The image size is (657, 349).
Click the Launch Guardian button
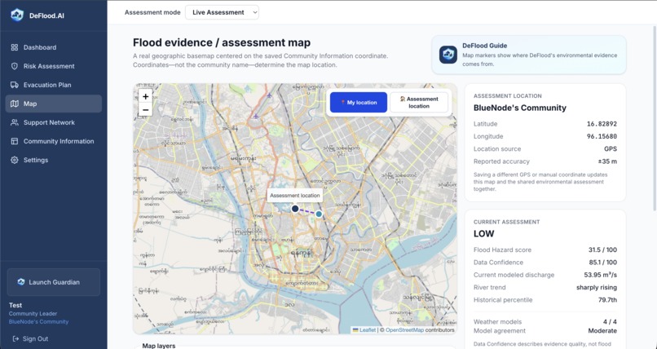coord(54,282)
